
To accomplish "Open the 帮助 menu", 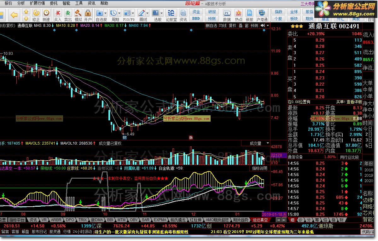I will tap(104, 3).
